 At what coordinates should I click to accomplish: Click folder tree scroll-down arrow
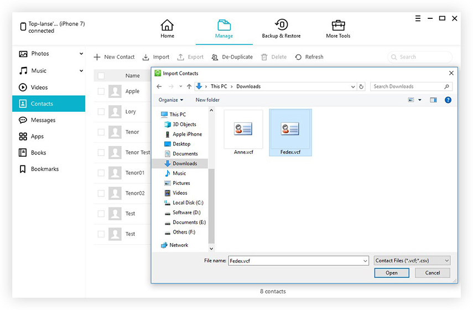(x=211, y=249)
